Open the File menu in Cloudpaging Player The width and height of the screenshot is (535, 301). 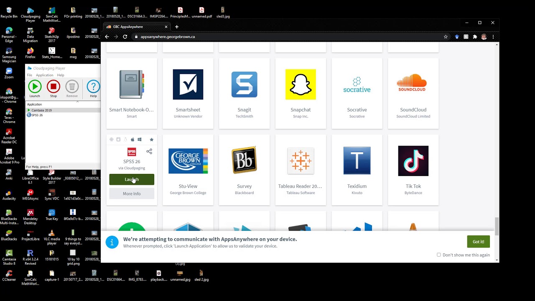[x=29, y=75]
